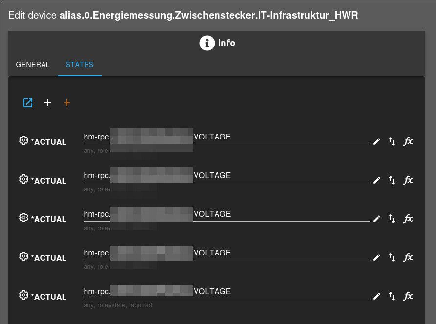Open gear settings for fifth ACTUAL state

(23, 295)
